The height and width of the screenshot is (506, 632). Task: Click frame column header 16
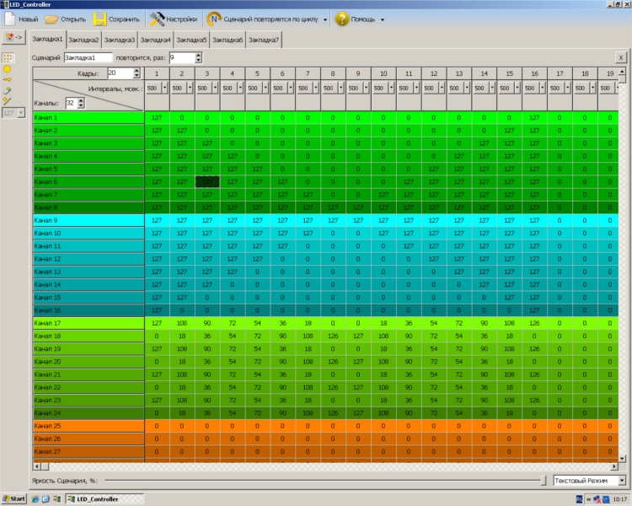click(x=534, y=73)
